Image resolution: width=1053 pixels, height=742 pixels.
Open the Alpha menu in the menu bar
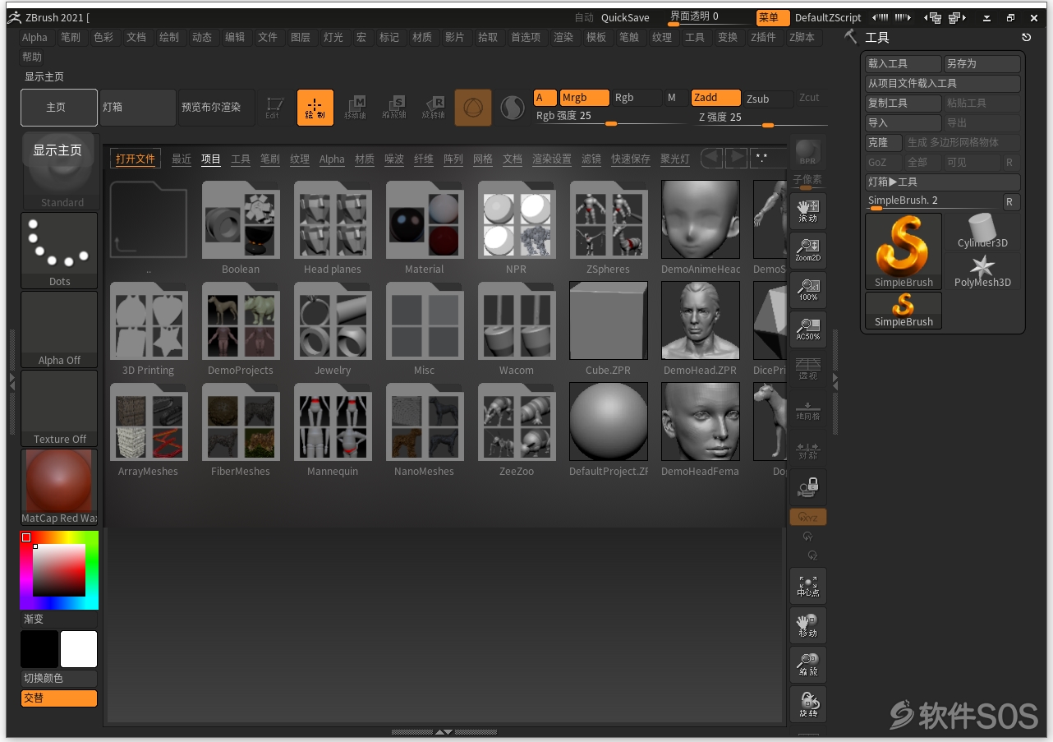(34, 37)
